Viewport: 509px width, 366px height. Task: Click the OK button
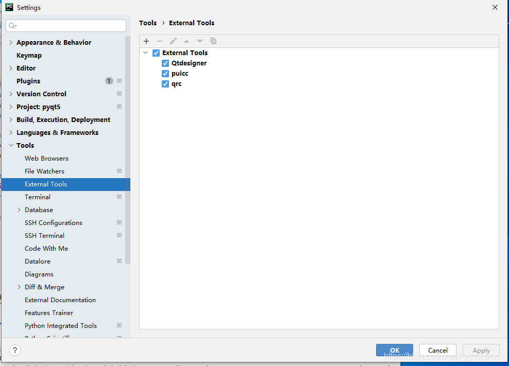point(395,350)
